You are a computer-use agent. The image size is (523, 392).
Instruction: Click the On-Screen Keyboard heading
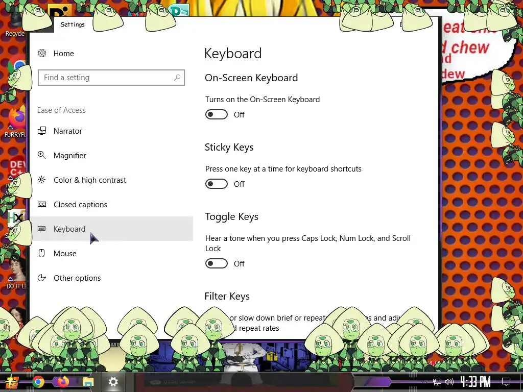pos(251,78)
